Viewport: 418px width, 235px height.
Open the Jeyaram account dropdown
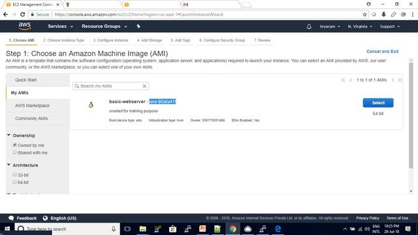click(329, 26)
